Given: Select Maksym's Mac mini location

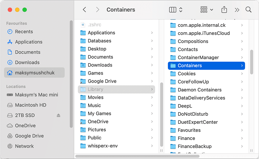Looking at the screenshot, I should click(35, 95).
